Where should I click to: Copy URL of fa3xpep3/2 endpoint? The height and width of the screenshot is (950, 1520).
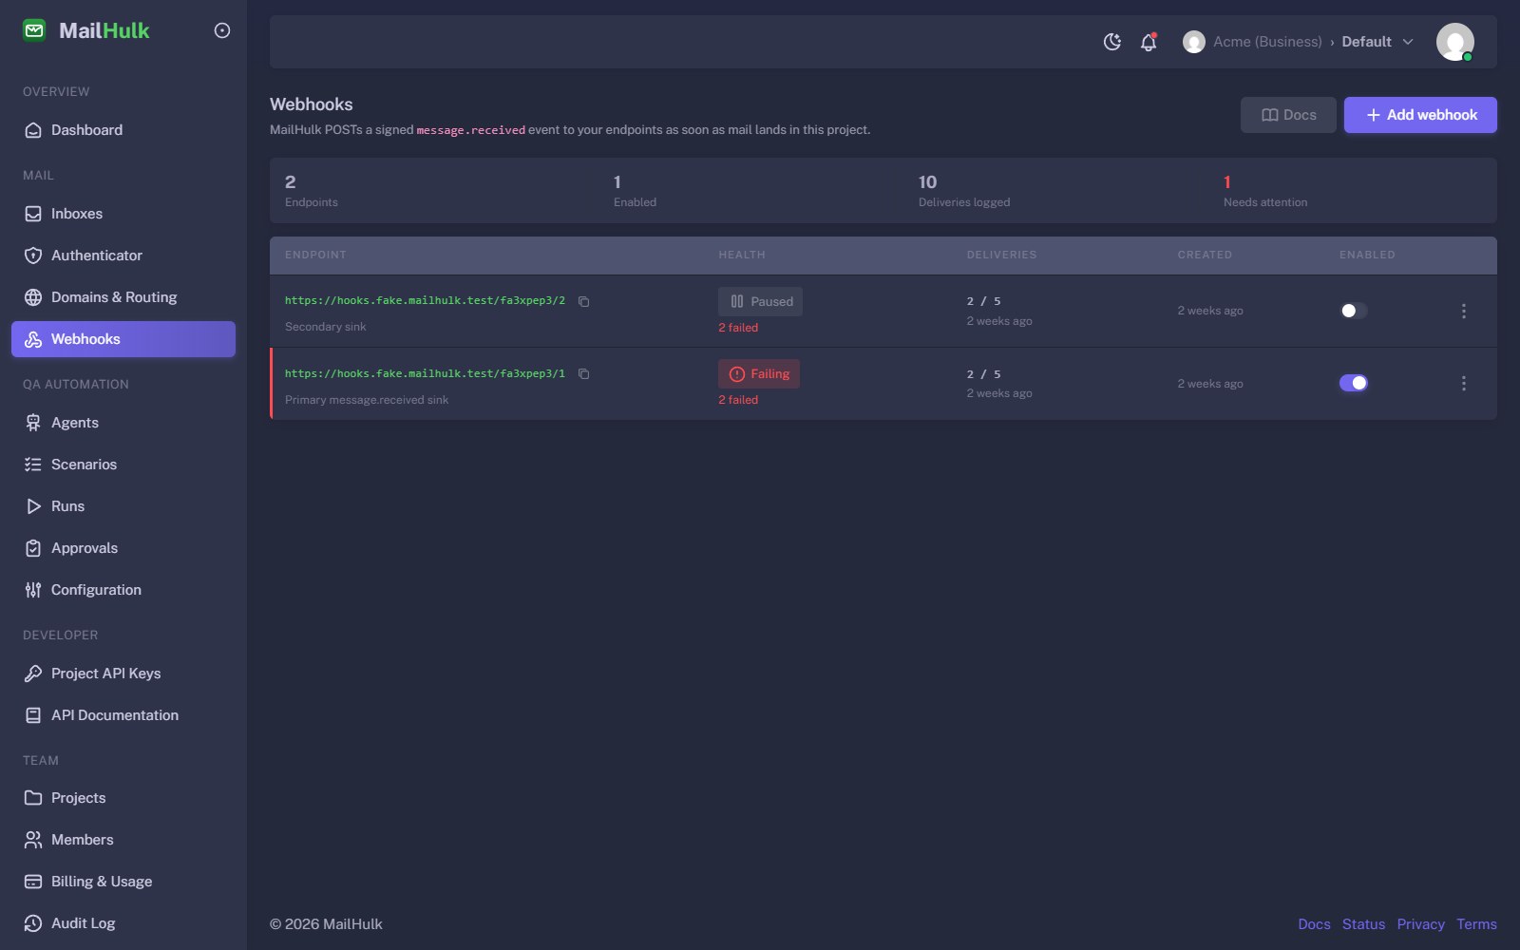pos(584,301)
